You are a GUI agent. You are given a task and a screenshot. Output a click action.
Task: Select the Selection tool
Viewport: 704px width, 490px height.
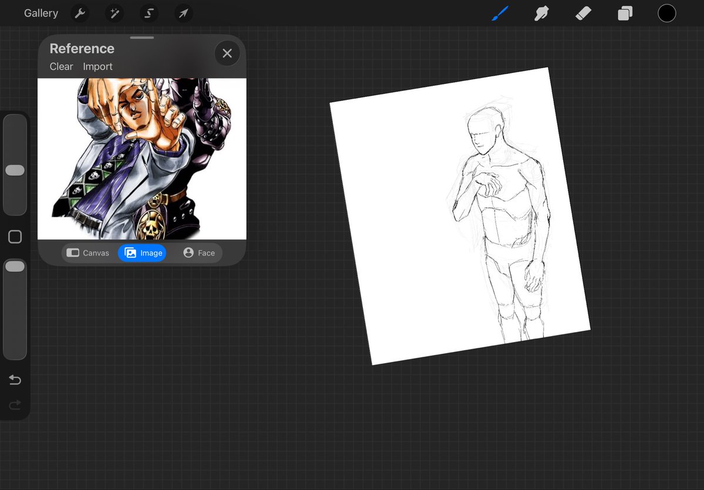(x=149, y=14)
